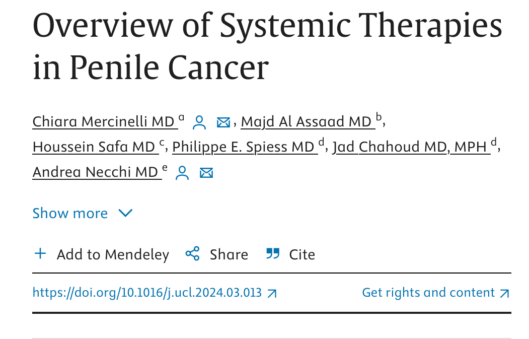The image size is (529, 339).
Task: Open the Get rights and content link
Action: (x=428, y=292)
